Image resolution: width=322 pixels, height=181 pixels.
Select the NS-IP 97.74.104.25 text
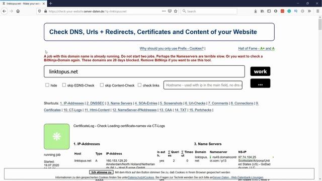coord(247,157)
